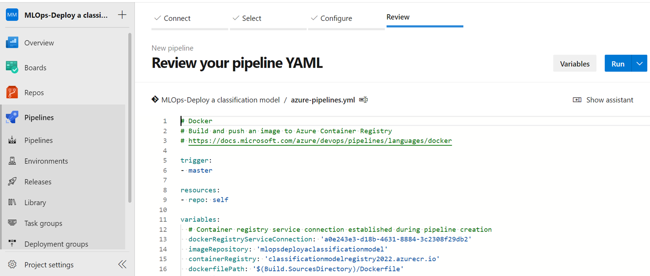Click the plus icon next to project name
The image size is (650, 276).
pos(122,15)
